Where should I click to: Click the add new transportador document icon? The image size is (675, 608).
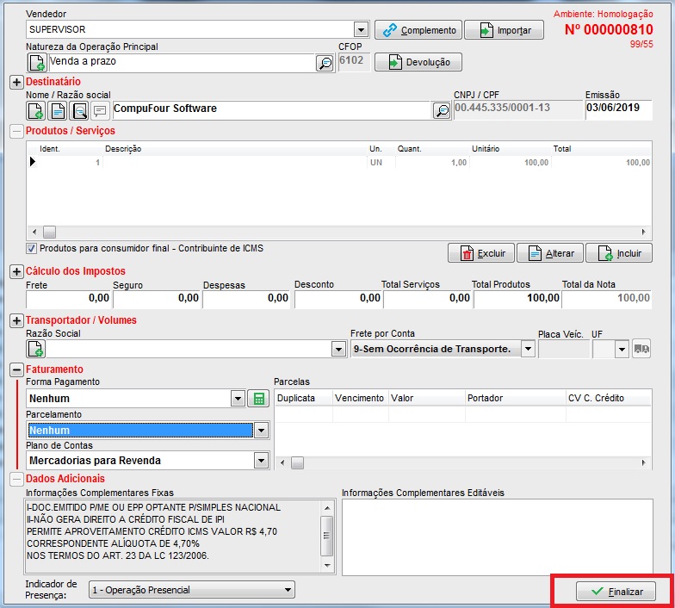36,349
